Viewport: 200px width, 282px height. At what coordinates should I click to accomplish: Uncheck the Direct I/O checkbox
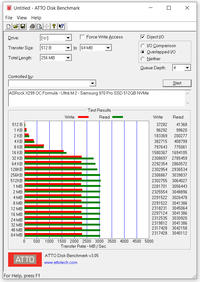point(143,37)
